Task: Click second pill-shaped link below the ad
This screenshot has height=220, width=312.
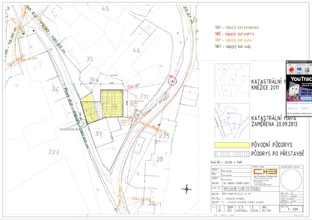Action: (x=304, y=108)
